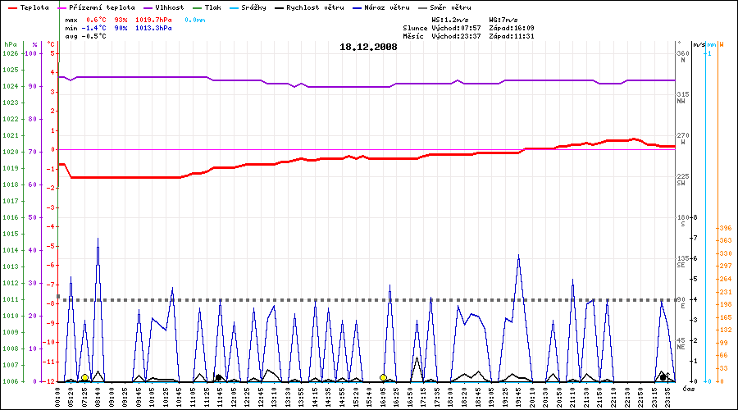This screenshot has height=410, width=738.
Task: Click the m/s wind axis header
Action: (698, 43)
